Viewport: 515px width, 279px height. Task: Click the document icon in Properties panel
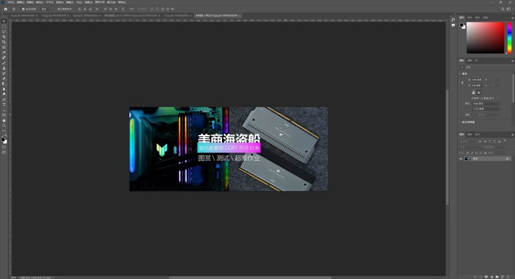(462, 67)
